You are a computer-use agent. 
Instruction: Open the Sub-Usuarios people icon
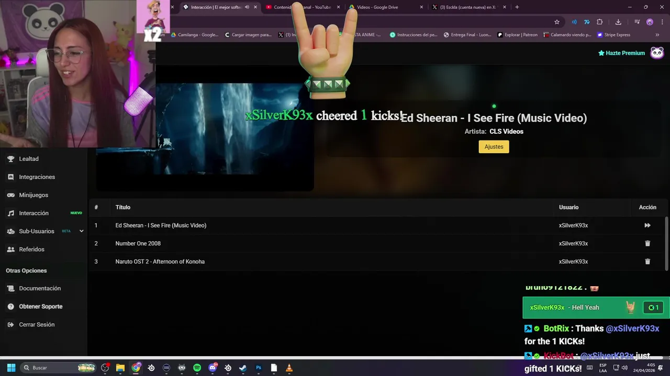[x=10, y=231]
